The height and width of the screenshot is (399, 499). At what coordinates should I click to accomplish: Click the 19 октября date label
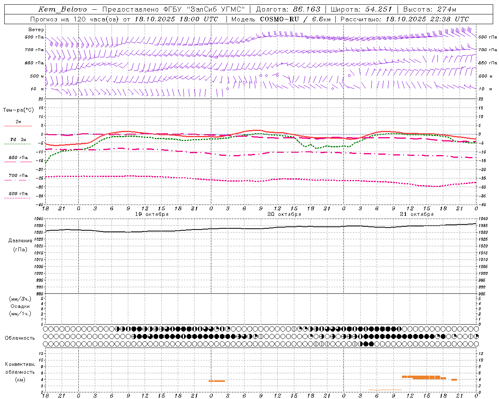152,214
